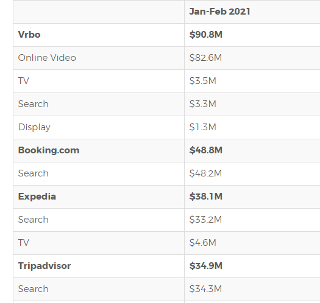The width and height of the screenshot is (320, 303).
Task: Click the $3.5M value in Vrbo's TV row
Action: 202,81
